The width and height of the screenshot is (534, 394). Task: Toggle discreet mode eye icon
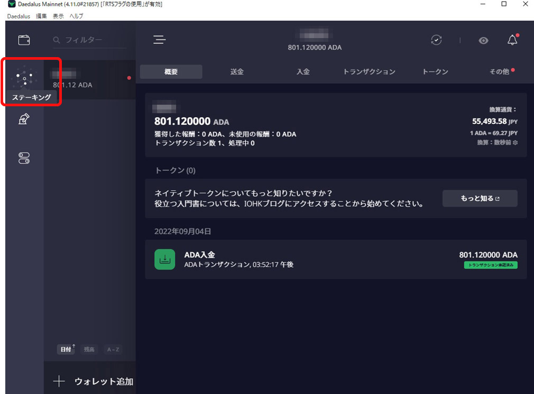coord(483,41)
